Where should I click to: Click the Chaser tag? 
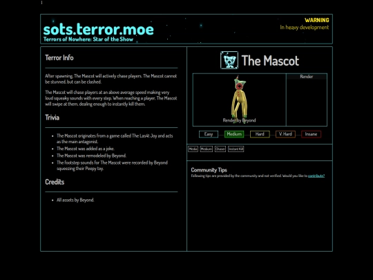(x=220, y=149)
